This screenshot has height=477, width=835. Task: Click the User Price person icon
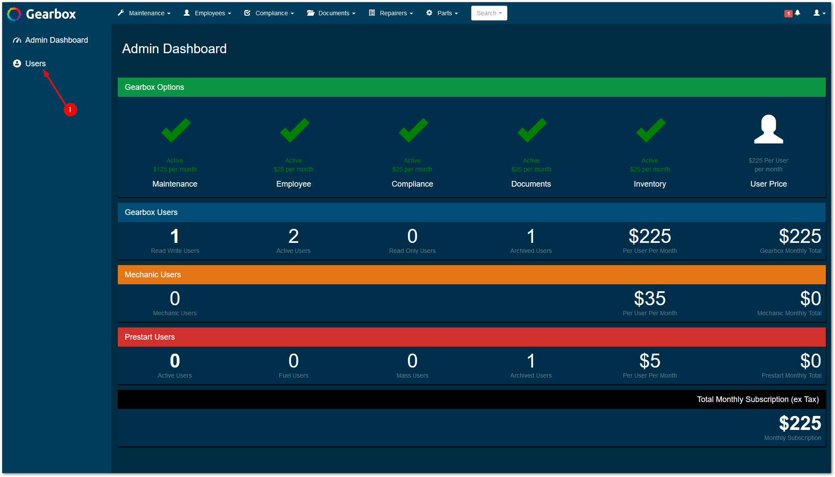768,129
